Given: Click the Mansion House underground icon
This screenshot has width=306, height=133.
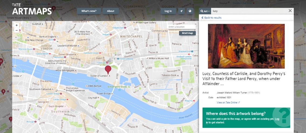Looking at the screenshot, I should pos(34,49).
